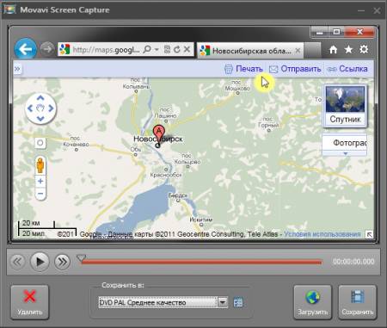This screenshot has width=387, height=328.
Task: Zoom in the map with plus
Action: [x=40, y=181]
